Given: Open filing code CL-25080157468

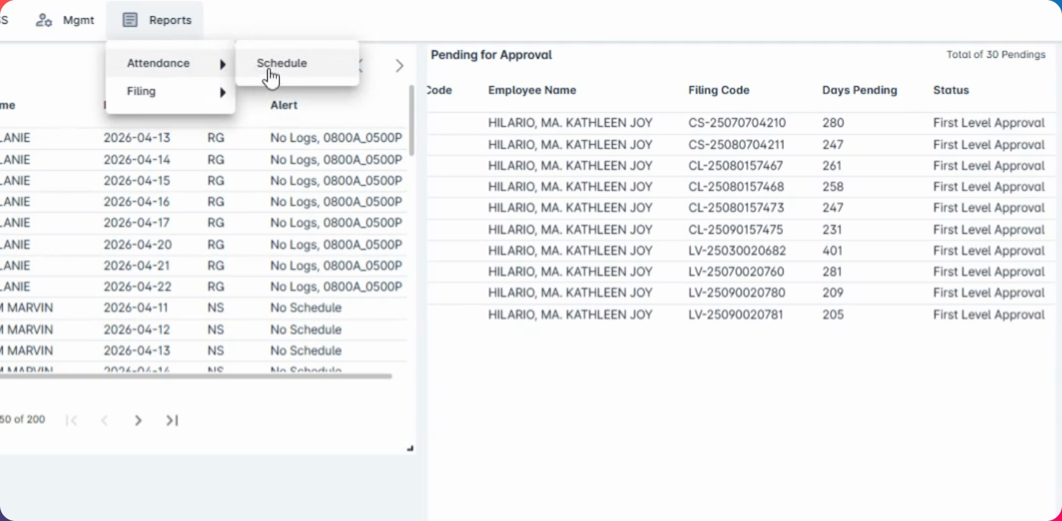Looking at the screenshot, I should click(x=736, y=187).
